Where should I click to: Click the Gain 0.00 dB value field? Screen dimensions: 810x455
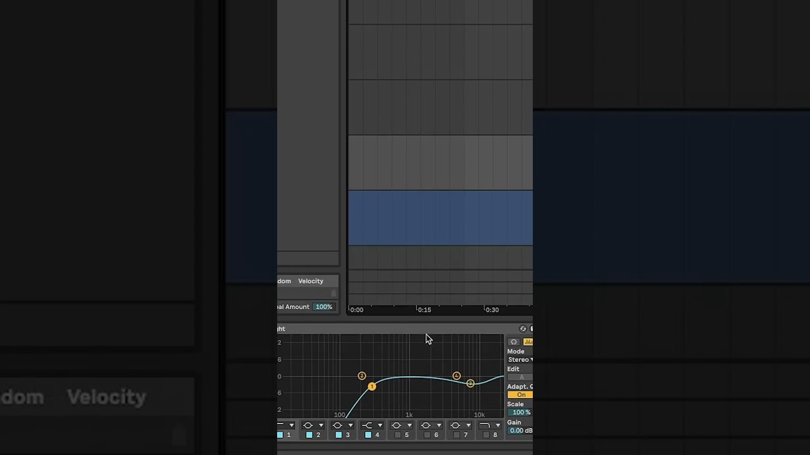click(520, 430)
